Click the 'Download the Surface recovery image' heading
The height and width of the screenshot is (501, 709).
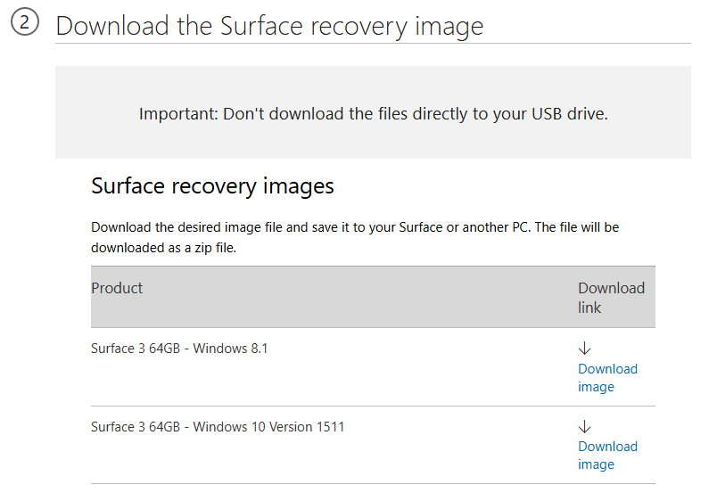point(269,26)
